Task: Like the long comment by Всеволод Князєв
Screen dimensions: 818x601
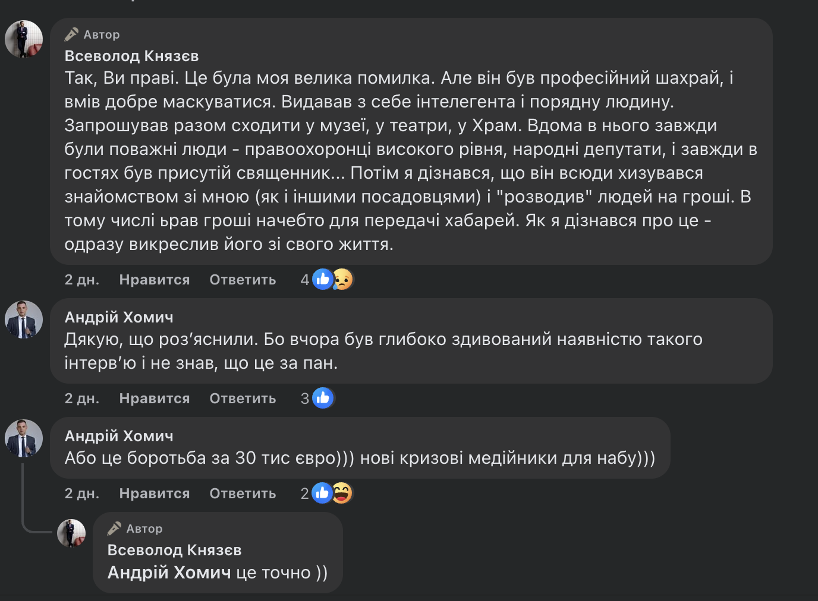Action: click(154, 280)
